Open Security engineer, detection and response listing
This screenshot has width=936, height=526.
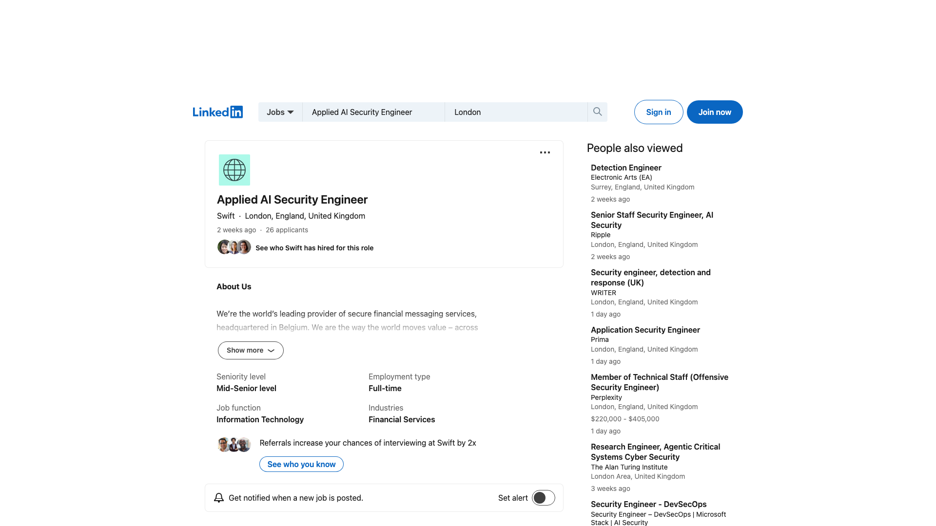point(651,277)
